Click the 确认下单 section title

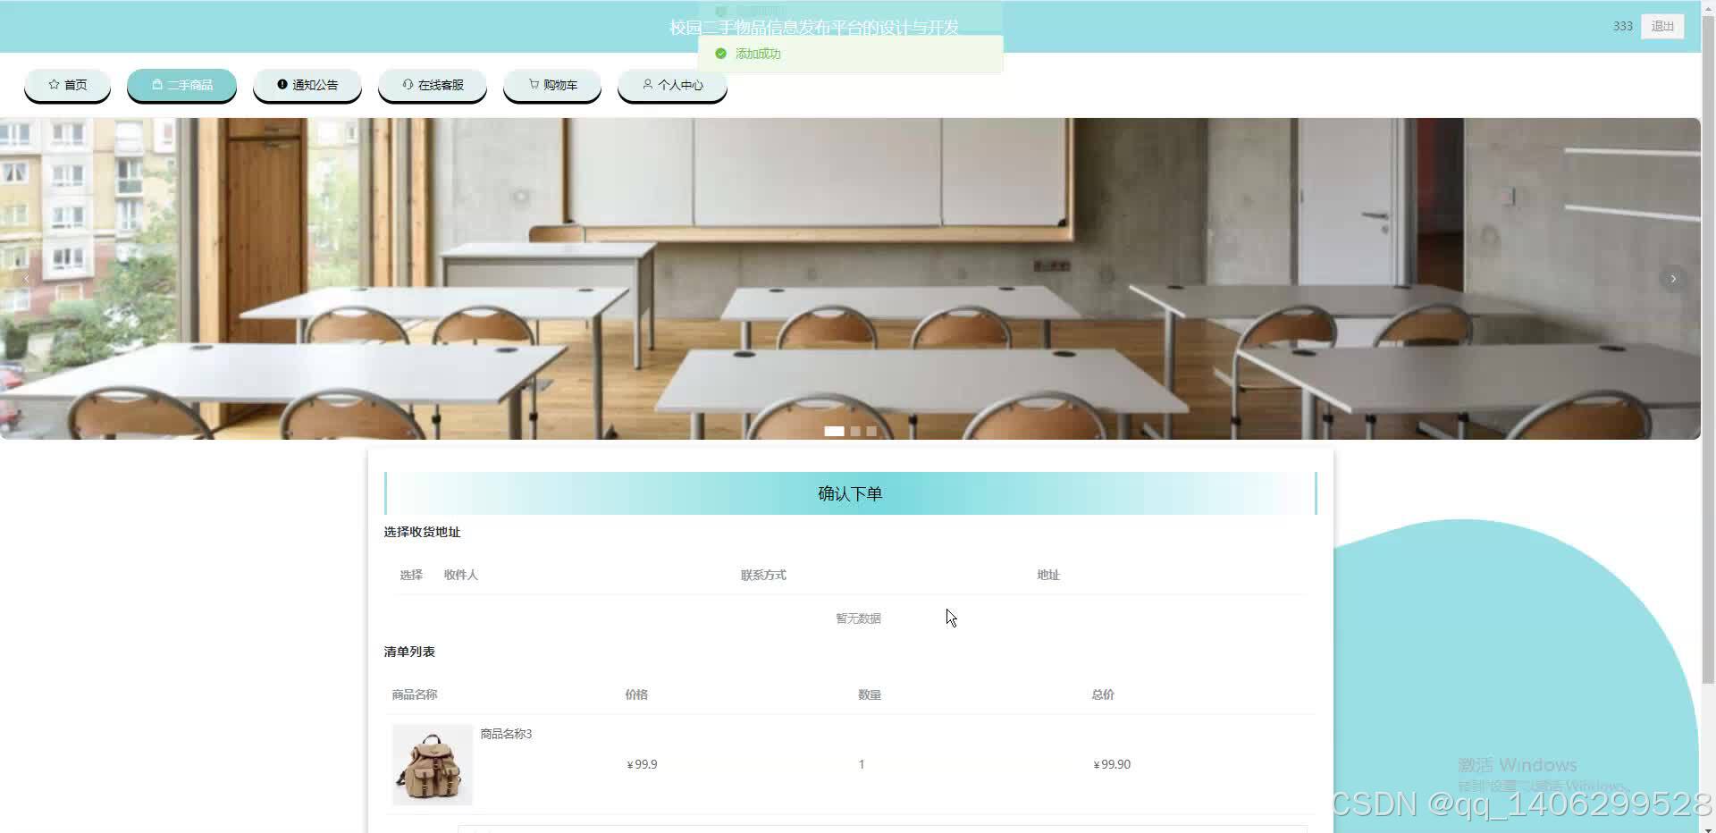[850, 493]
